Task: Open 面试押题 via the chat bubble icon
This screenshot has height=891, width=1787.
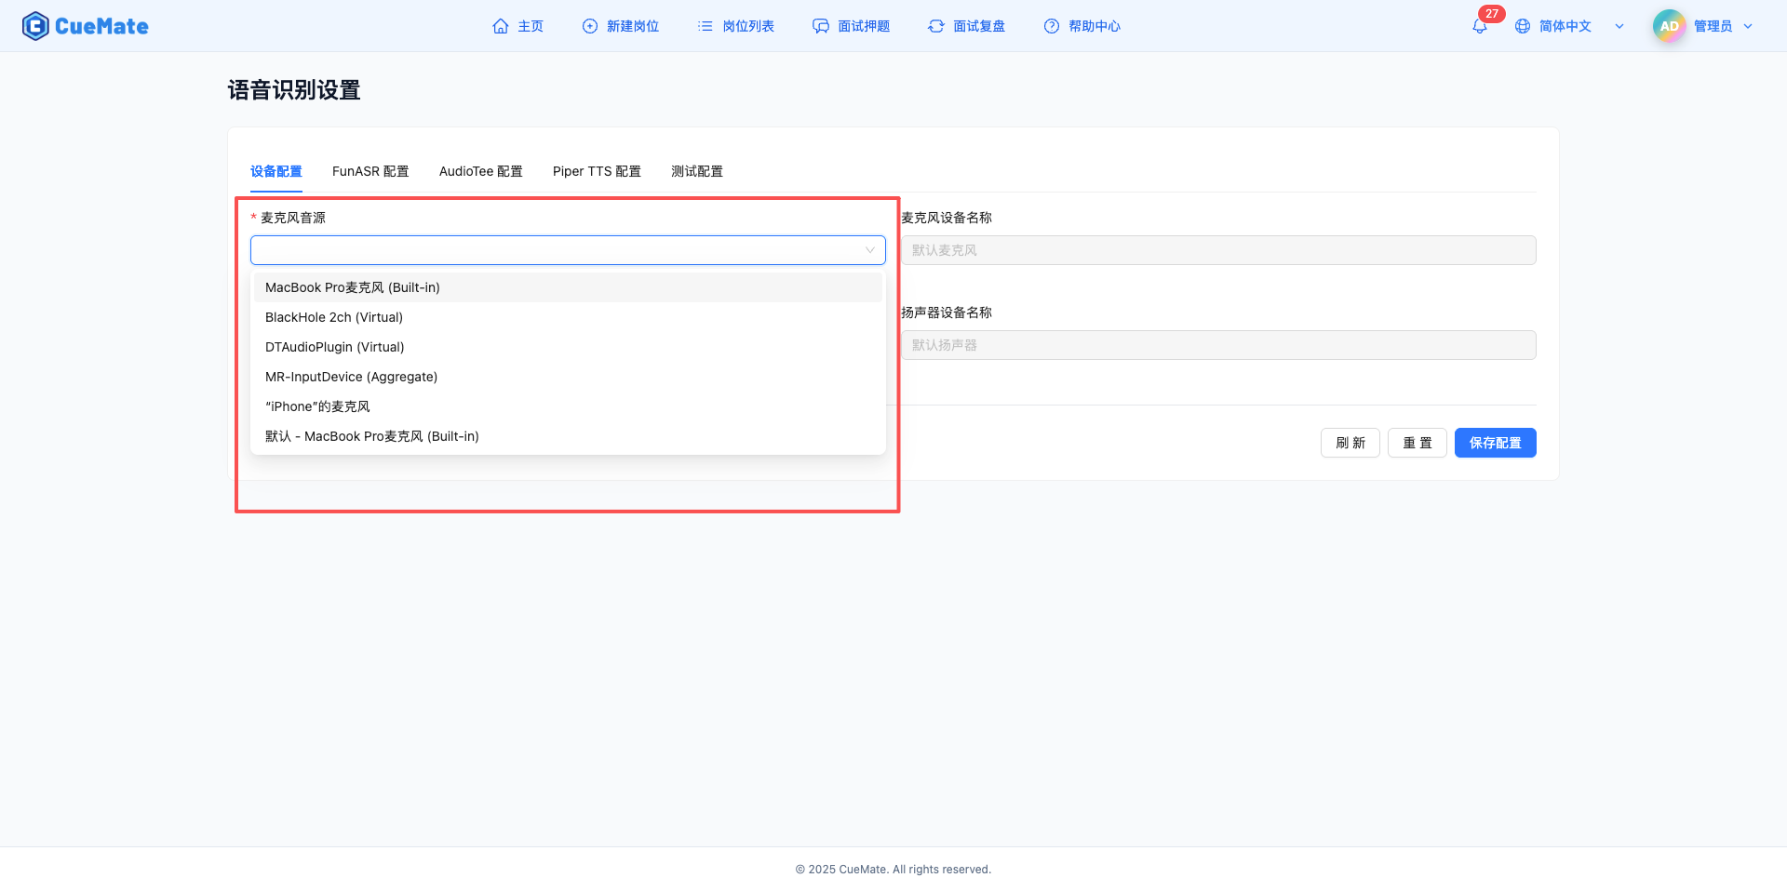Action: 820,26
